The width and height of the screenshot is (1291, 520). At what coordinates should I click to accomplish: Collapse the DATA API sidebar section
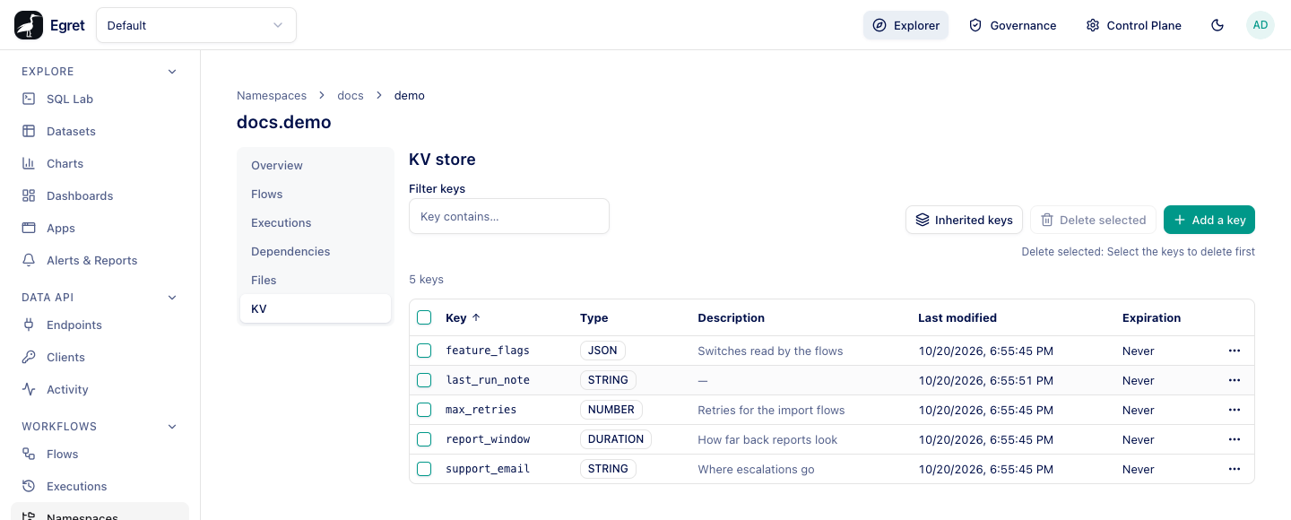coord(172,298)
